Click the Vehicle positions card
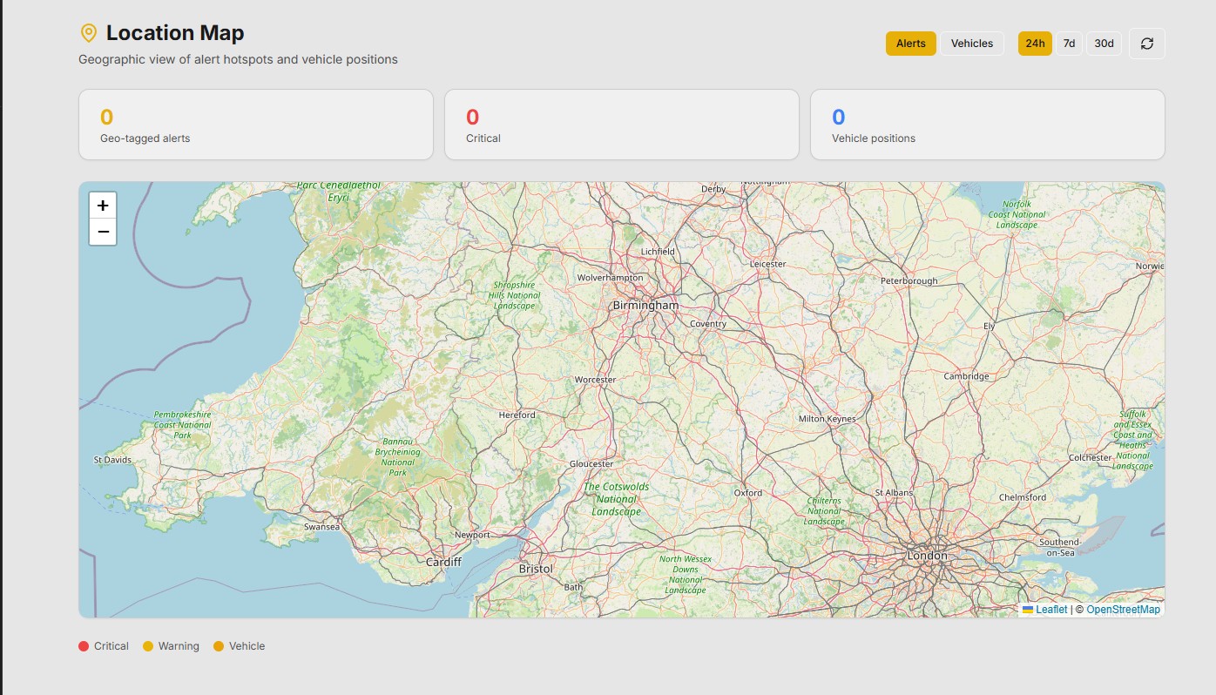Image resolution: width=1216 pixels, height=695 pixels. click(988, 125)
